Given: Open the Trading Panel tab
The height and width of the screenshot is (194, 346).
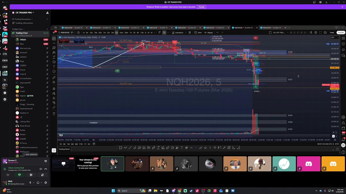Looking at the screenshot, I should click(64, 149).
